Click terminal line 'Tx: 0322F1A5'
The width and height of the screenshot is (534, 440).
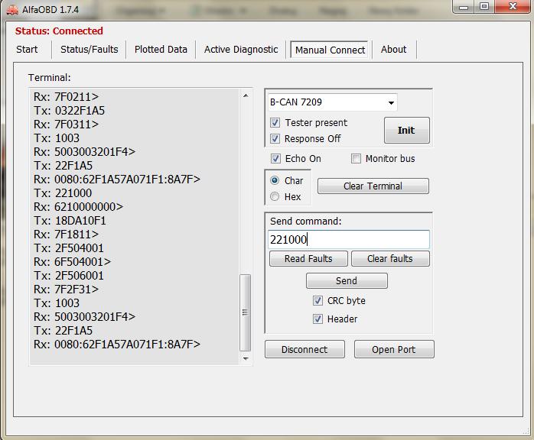tap(69, 111)
